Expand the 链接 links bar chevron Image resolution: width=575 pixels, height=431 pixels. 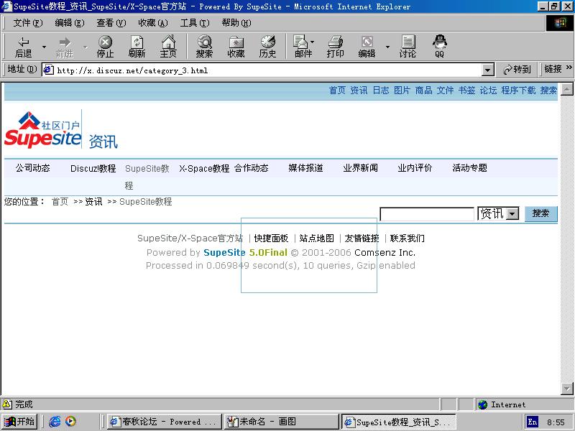point(569,68)
